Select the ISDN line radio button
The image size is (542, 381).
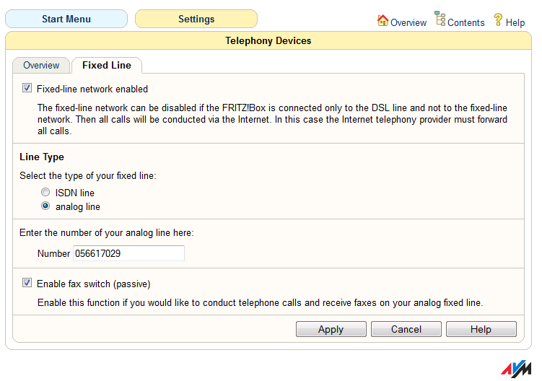46,193
